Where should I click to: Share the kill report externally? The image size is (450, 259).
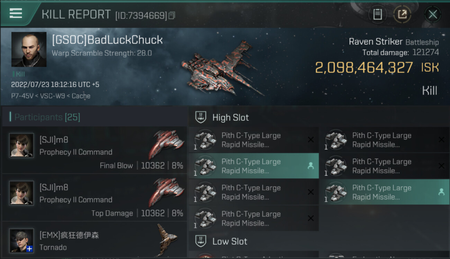click(x=402, y=14)
